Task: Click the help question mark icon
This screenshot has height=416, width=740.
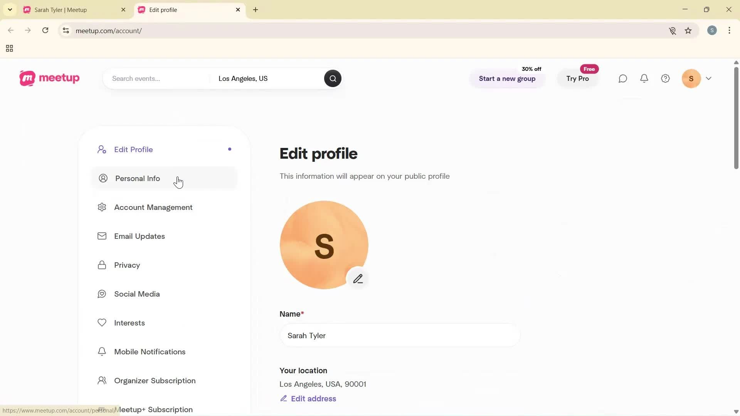Action: (x=666, y=78)
